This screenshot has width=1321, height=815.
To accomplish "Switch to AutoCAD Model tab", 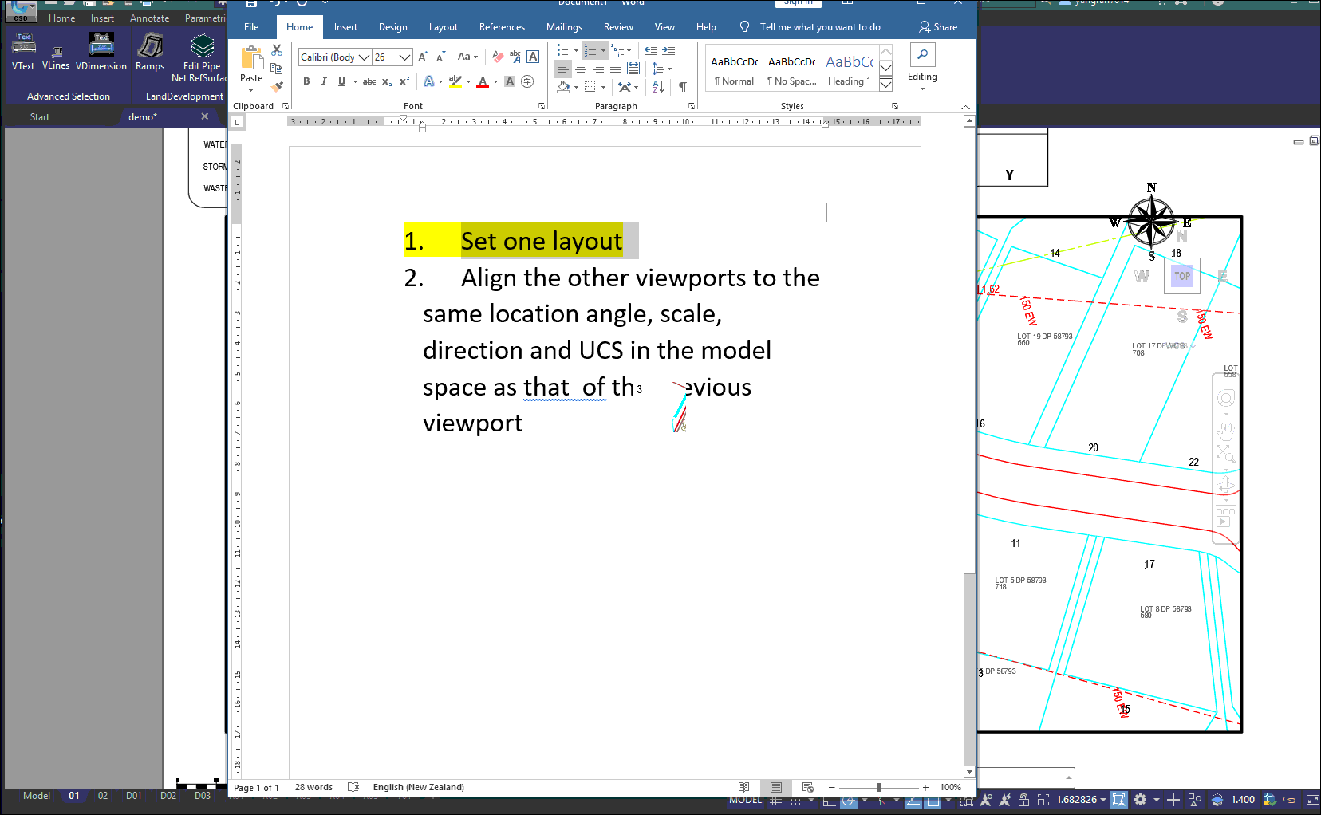I will (x=37, y=796).
